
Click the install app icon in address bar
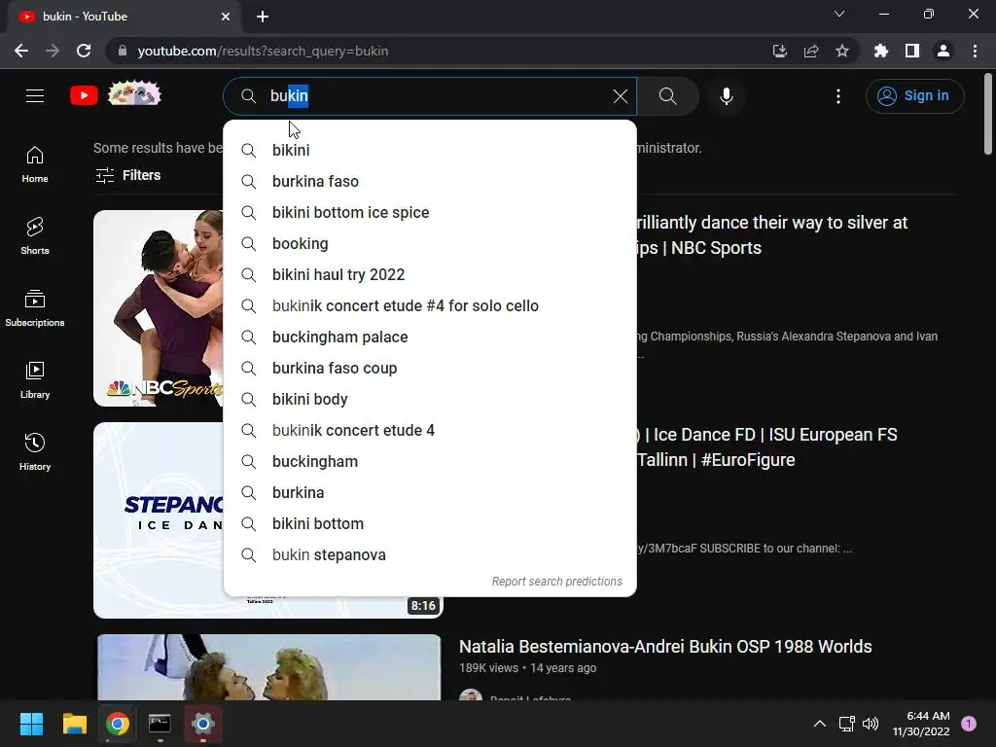coord(779,51)
